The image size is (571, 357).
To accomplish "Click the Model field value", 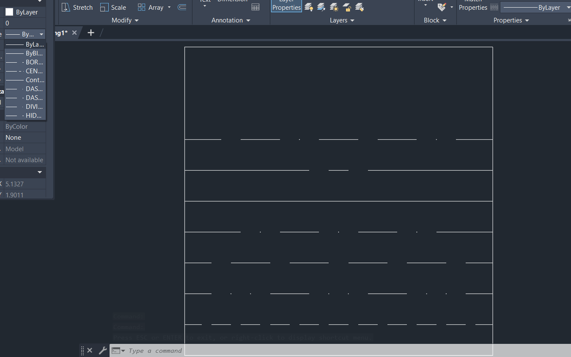I will [x=25, y=149].
